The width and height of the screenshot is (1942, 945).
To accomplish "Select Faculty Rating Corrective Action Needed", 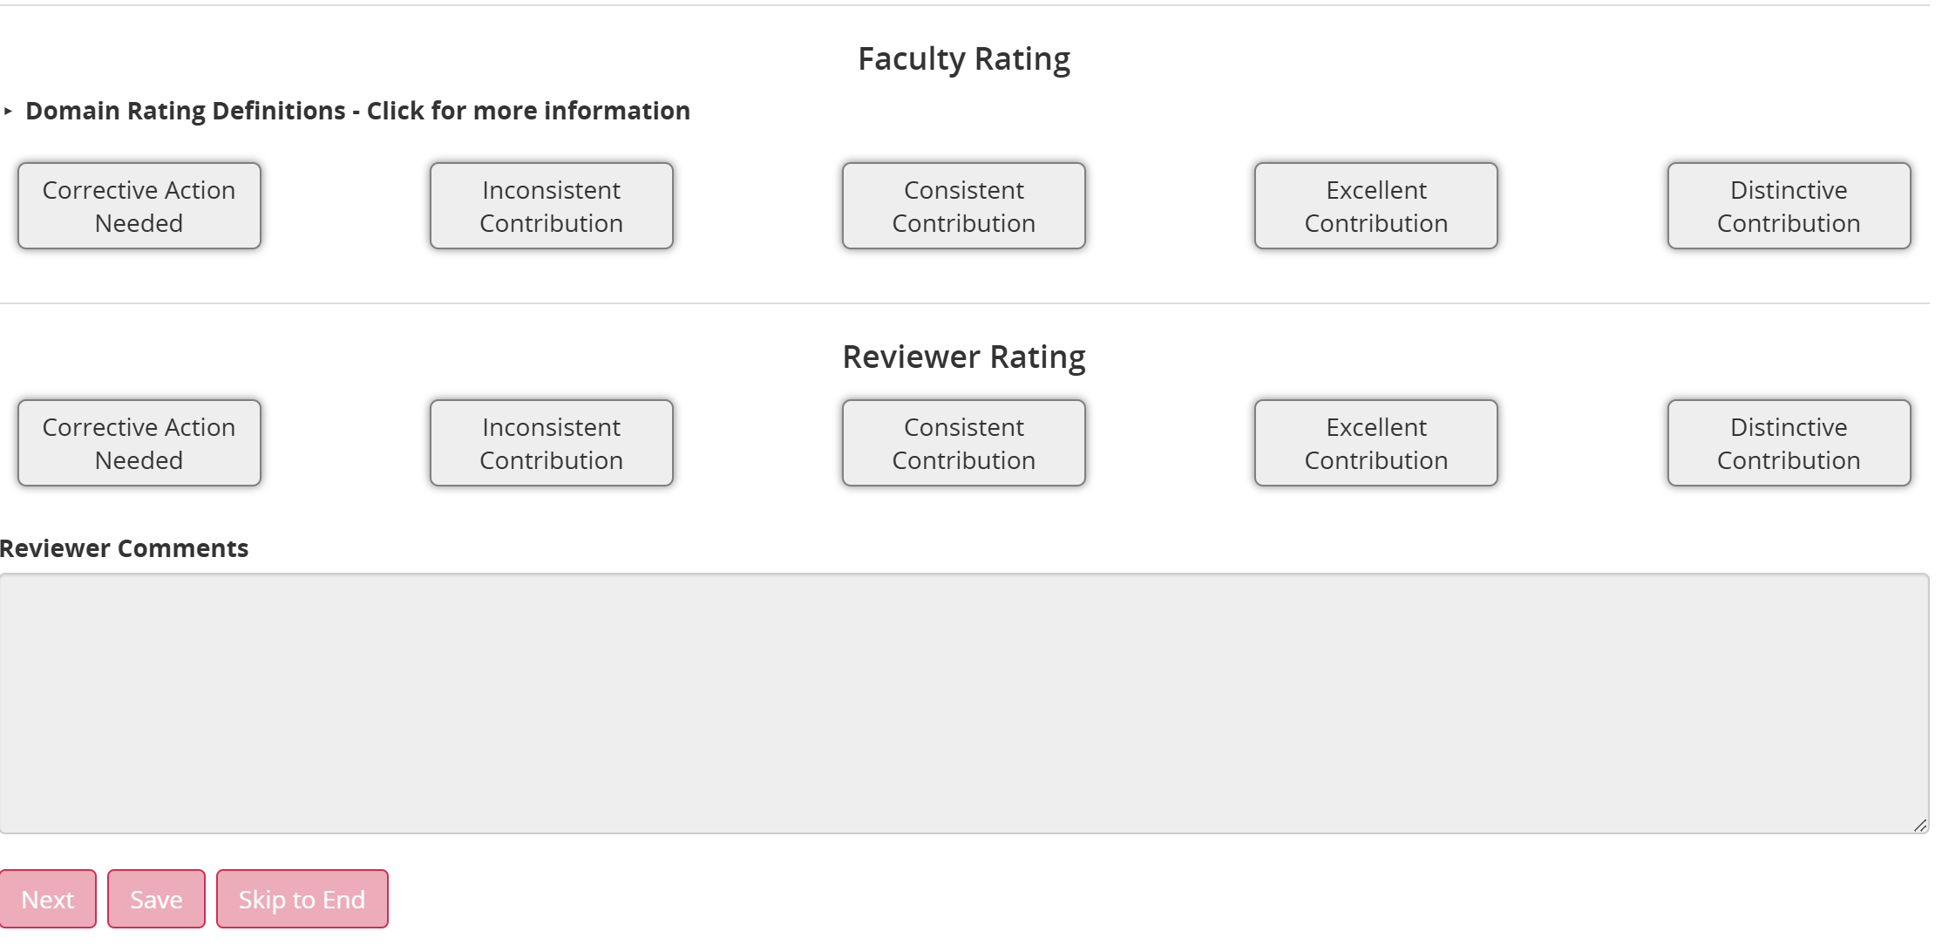I will point(139,206).
